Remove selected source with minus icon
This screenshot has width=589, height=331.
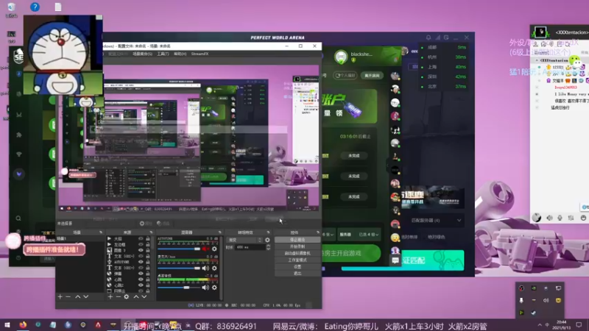pyautogui.click(x=118, y=297)
